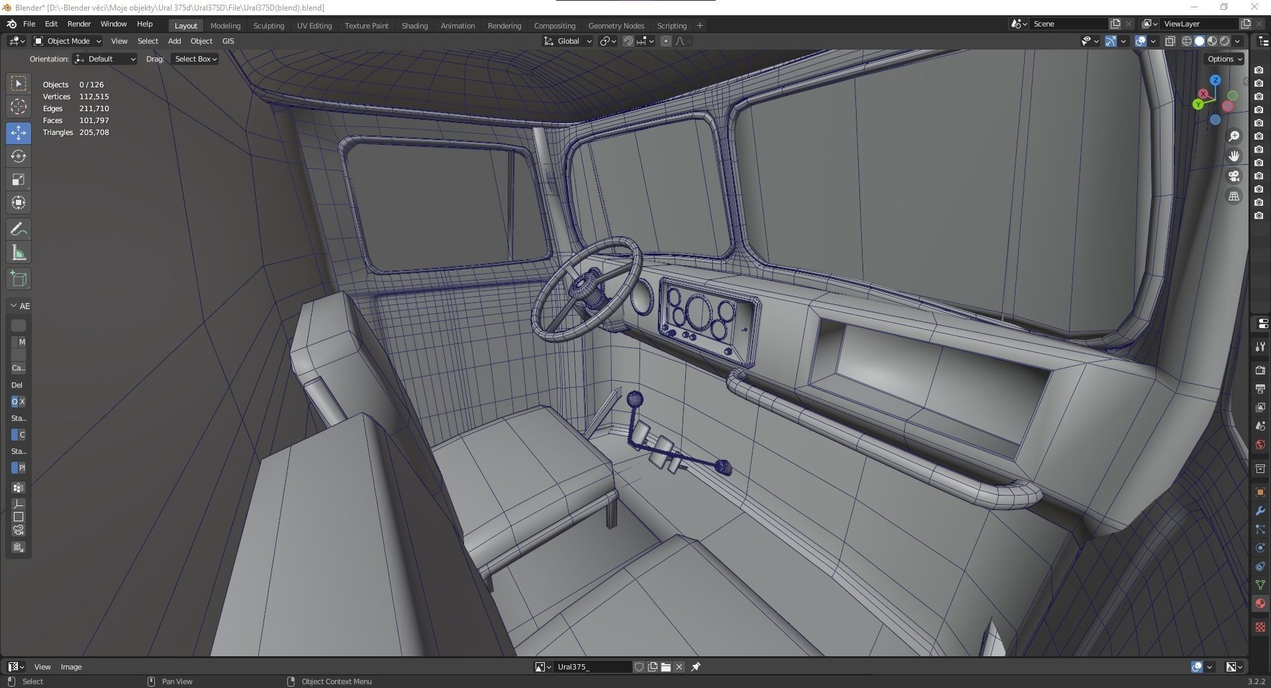The width and height of the screenshot is (1271, 688).
Task: Switch to the Modeling workspace tab
Action: point(225,26)
